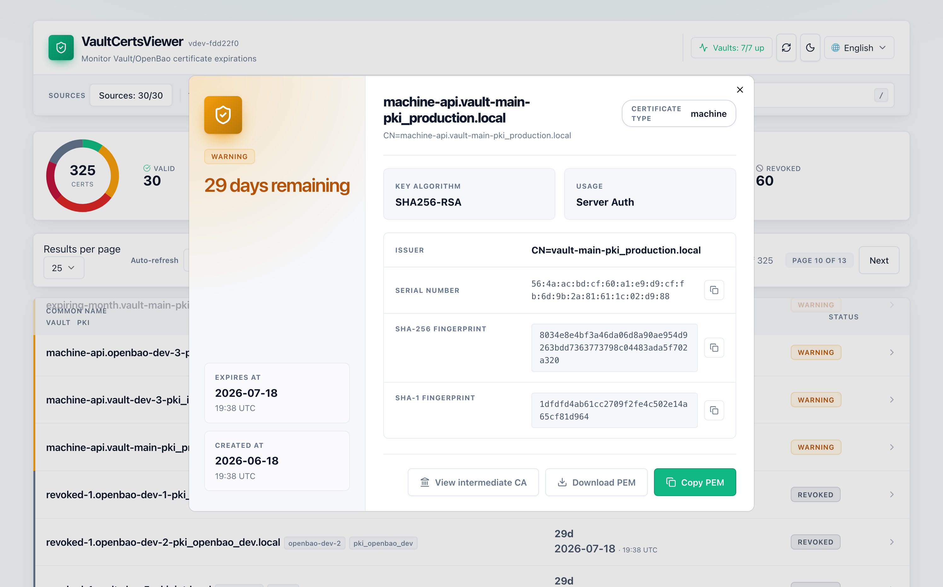Click the orange shield certificate icon
Screen dimensions: 943x587
[223, 115]
